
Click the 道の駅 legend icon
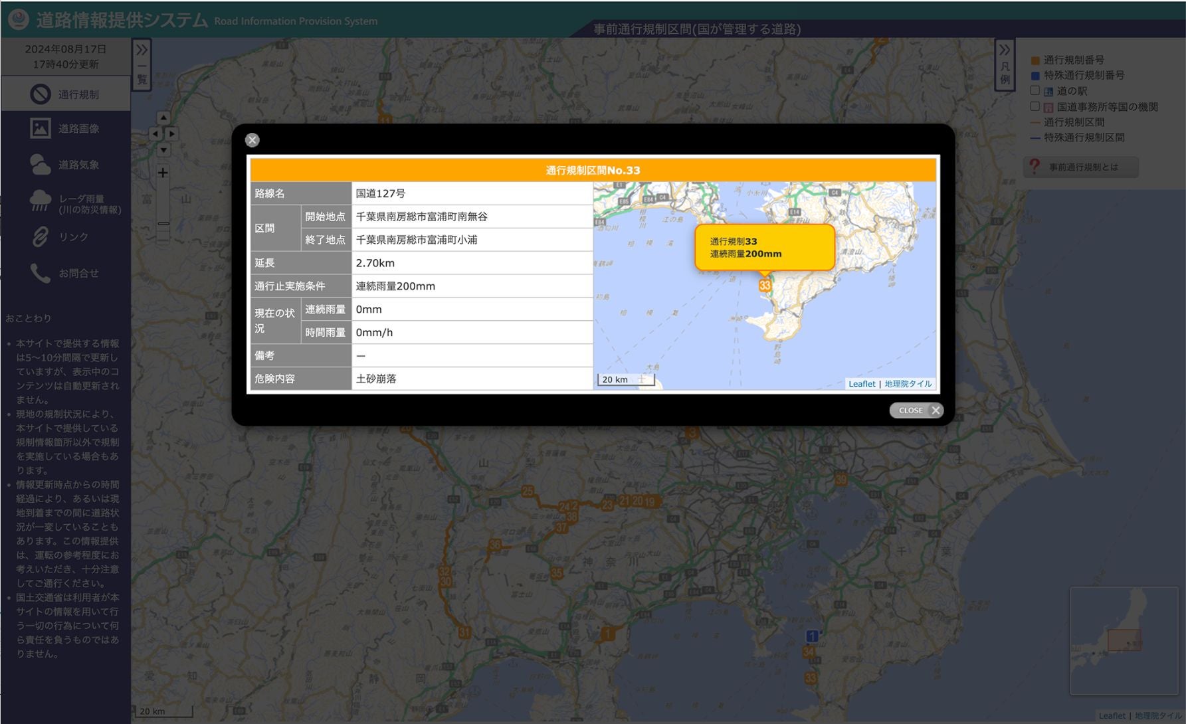pyautogui.click(x=1048, y=92)
